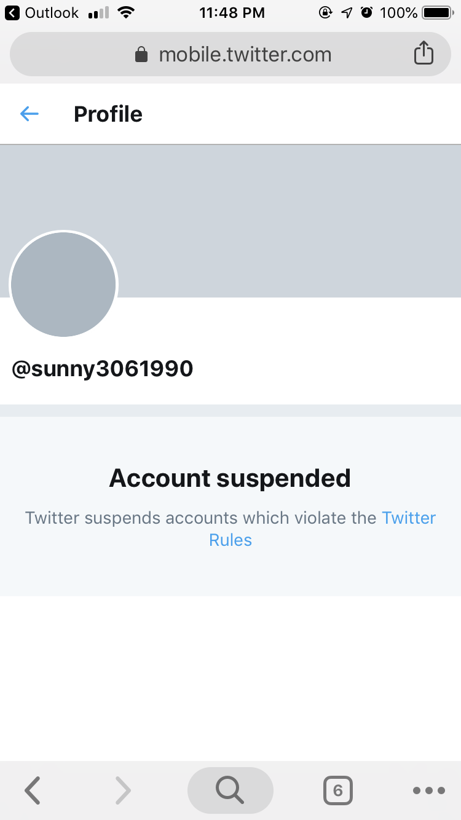The height and width of the screenshot is (820, 461).
Task: Open the Twitter Rules link
Action: tap(408, 518)
